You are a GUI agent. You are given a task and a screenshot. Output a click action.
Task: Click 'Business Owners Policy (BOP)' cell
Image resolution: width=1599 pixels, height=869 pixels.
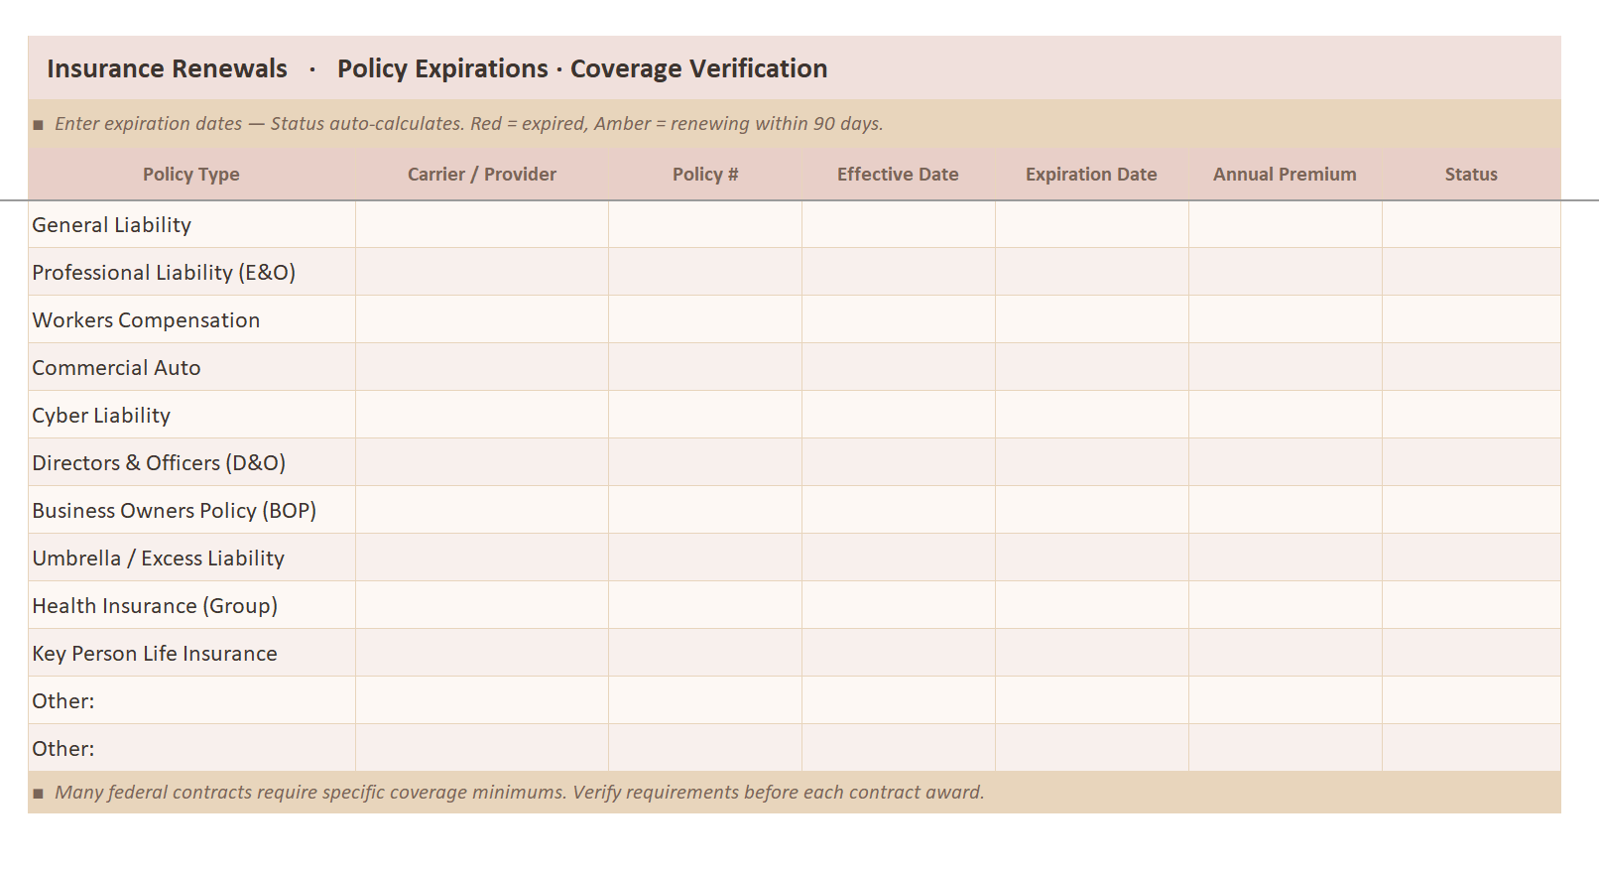[191, 510]
